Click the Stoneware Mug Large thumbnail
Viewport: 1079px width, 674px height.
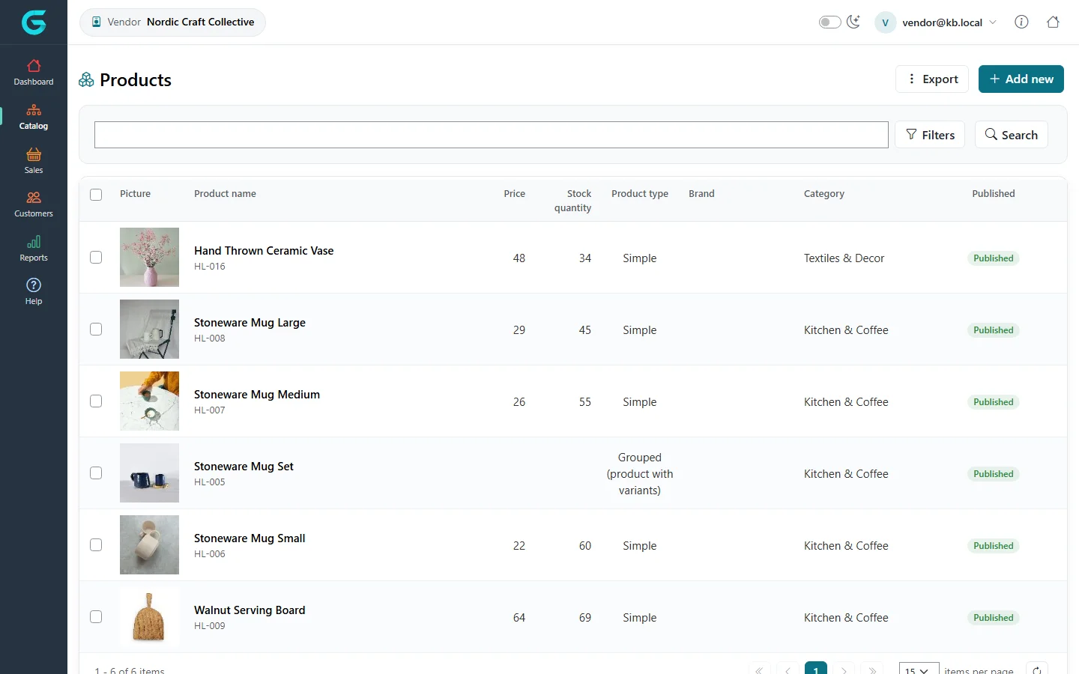pos(149,329)
